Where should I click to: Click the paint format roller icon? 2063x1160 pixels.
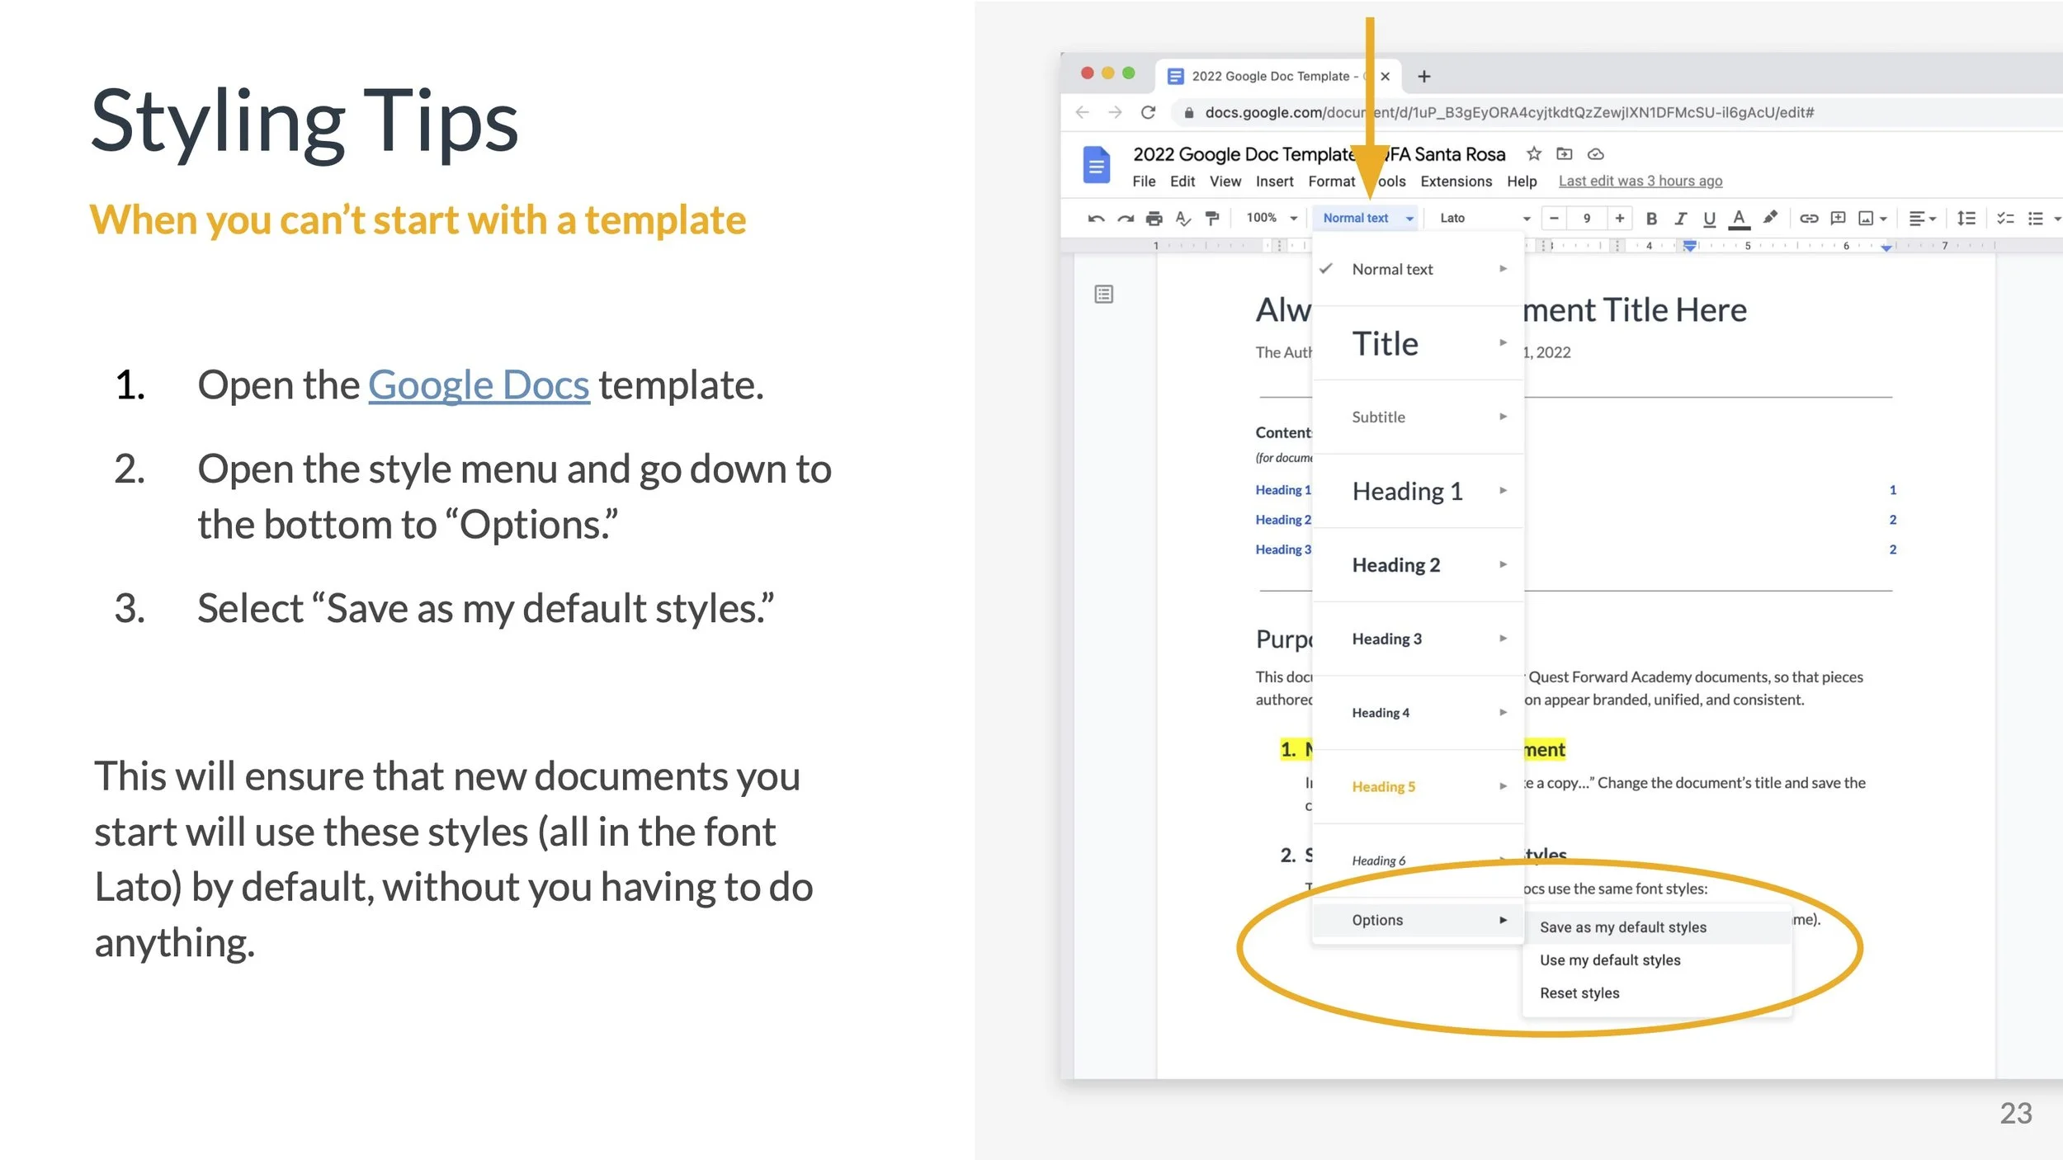(1211, 219)
